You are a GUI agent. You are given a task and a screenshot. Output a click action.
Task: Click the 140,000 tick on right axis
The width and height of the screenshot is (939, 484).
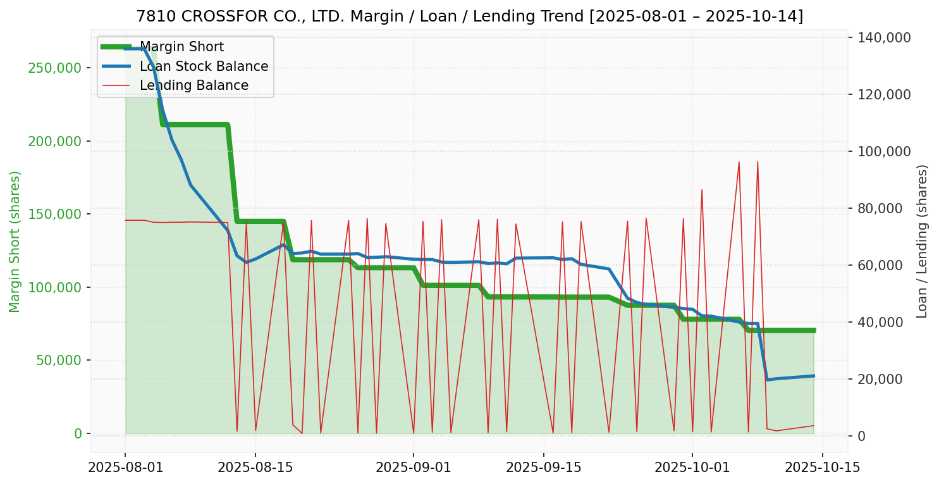(884, 37)
